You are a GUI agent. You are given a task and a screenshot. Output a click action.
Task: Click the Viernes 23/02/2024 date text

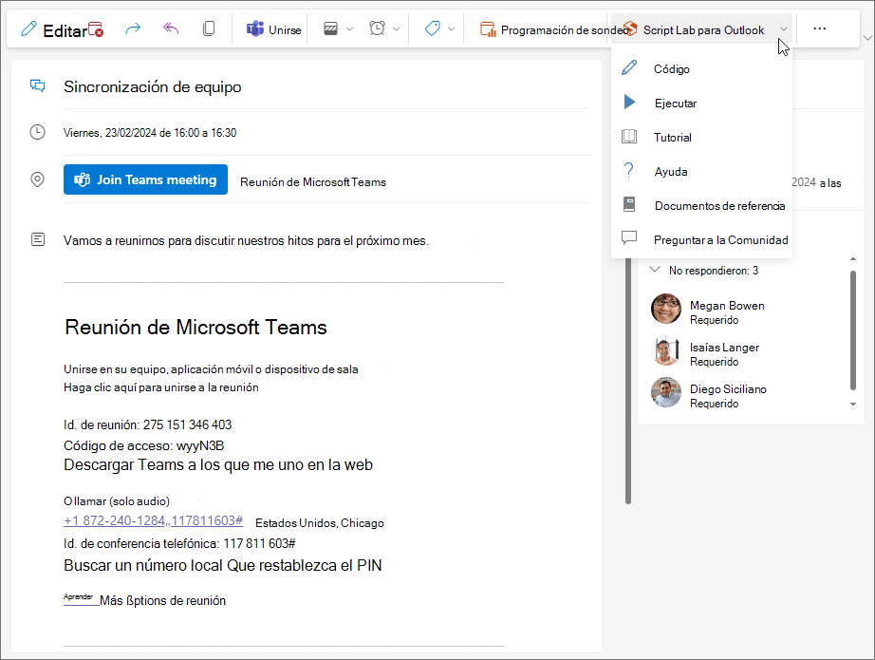(x=150, y=133)
